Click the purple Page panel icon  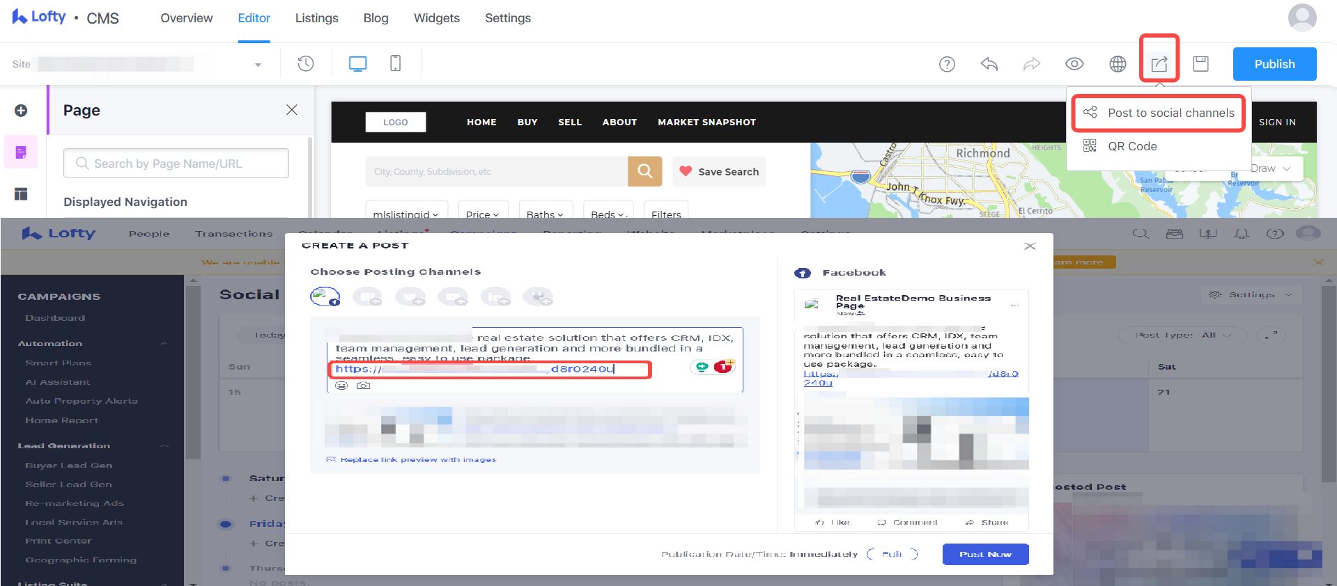pyautogui.click(x=21, y=152)
